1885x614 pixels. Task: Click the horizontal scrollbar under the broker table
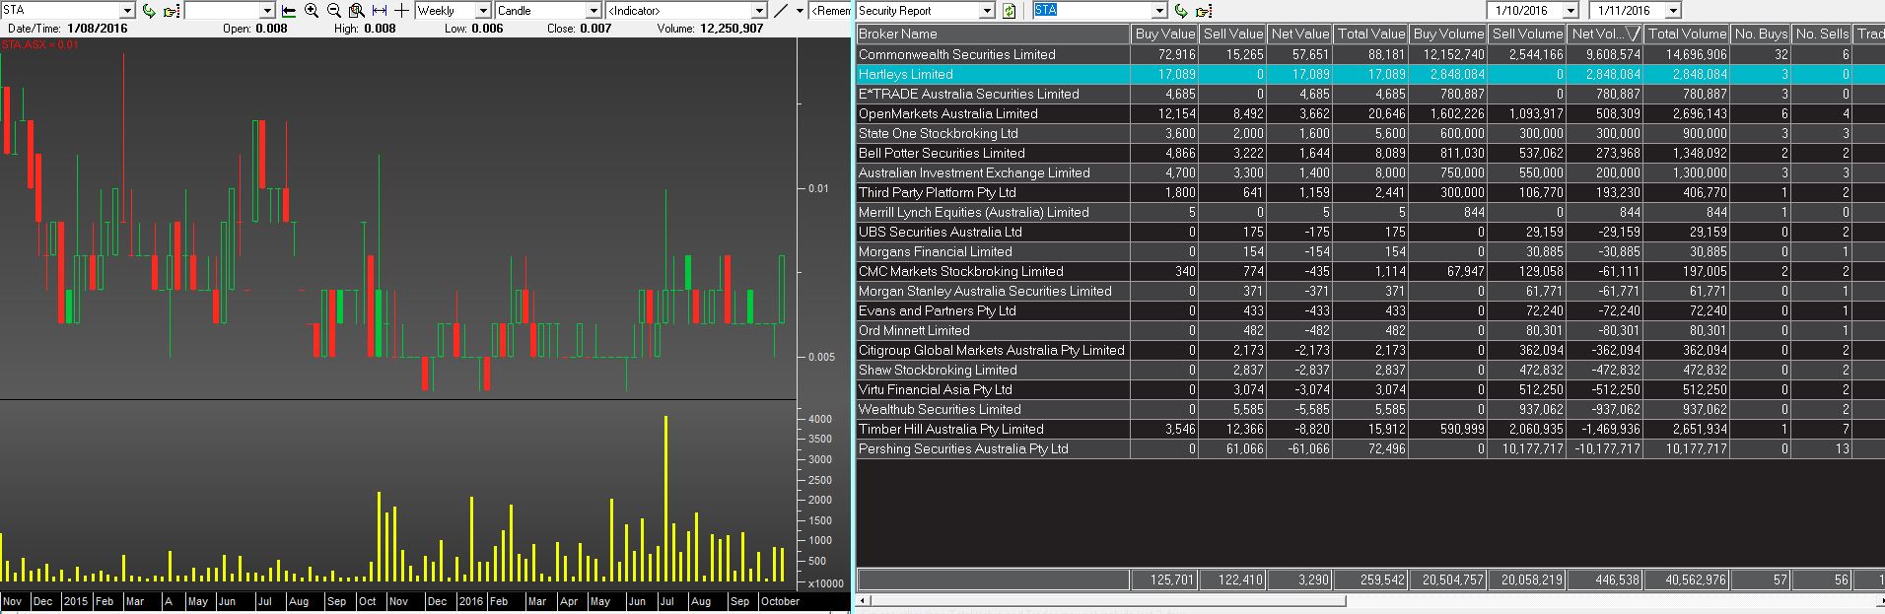1108,600
